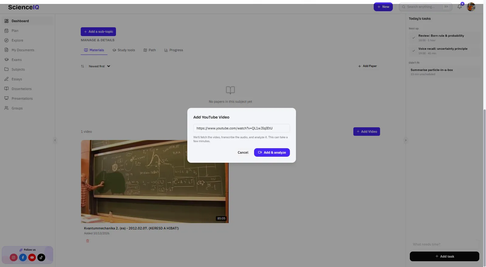The width and height of the screenshot is (486, 267).
Task: Click Add a sub-topic button
Action: 98,32
